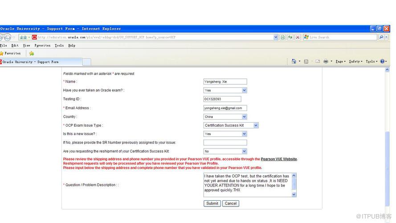Image resolution: width=396 pixels, height=223 pixels.
Task: Open the Favorites menu in menu bar
Action: 42,45
